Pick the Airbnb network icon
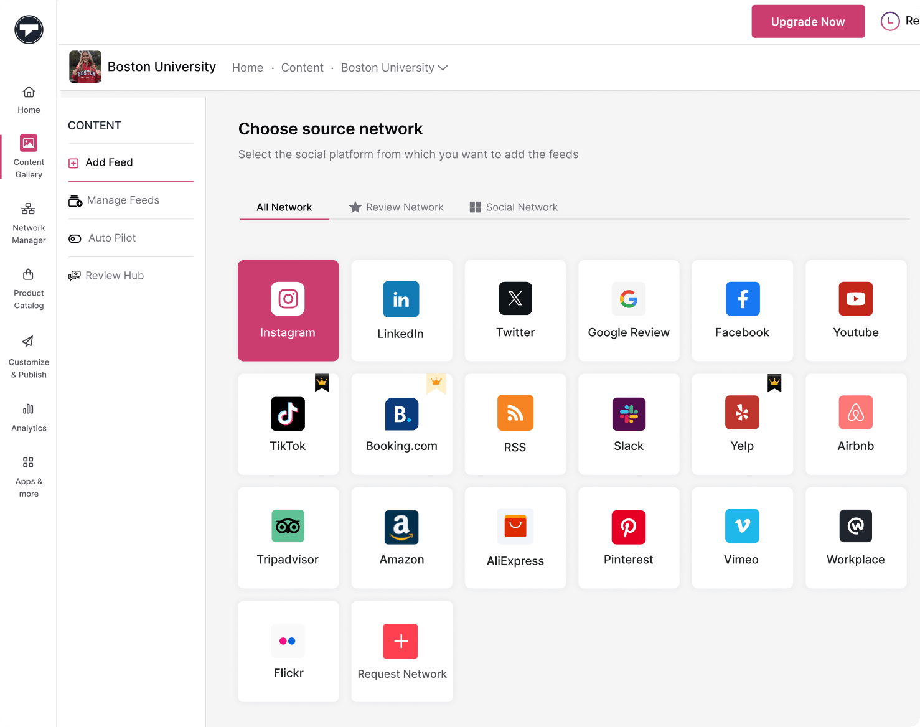This screenshot has width=920, height=727. click(856, 413)
